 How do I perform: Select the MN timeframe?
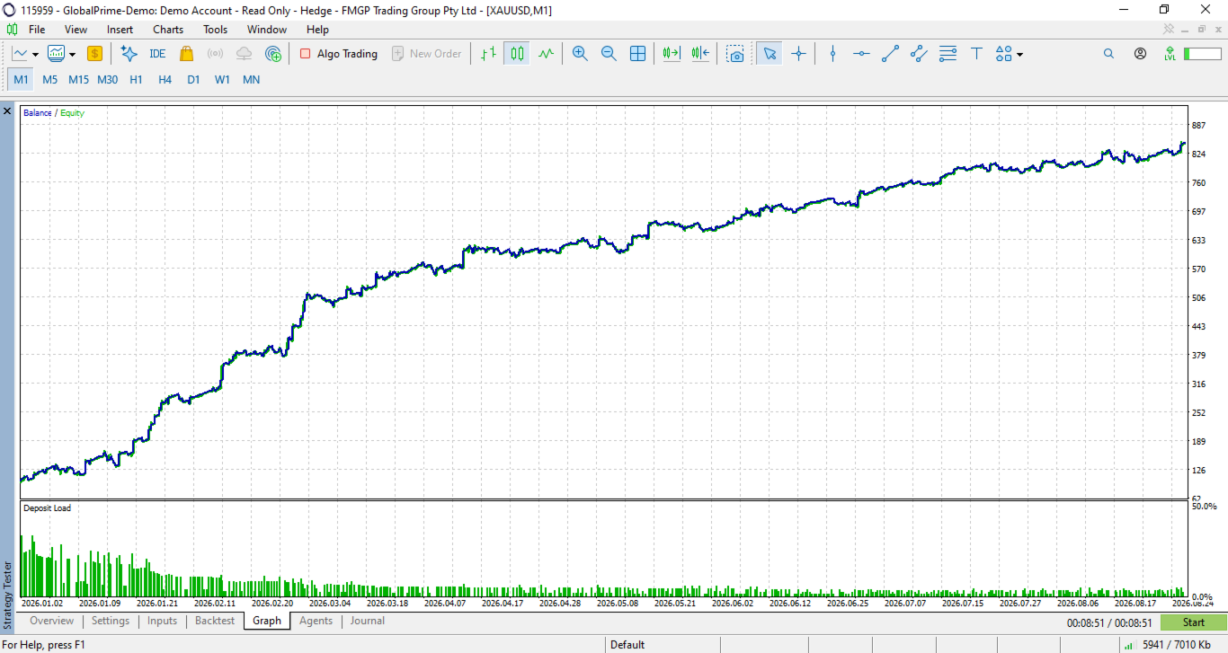coord(251,79)
